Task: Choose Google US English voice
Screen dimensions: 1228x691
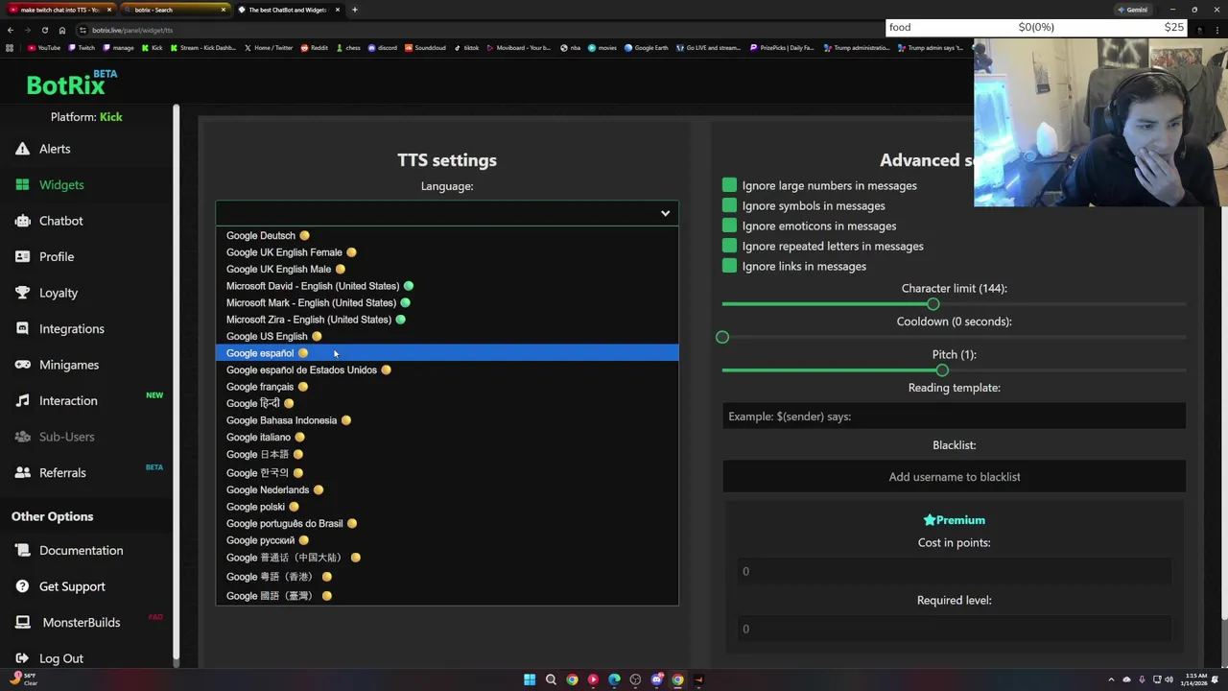Action: click(447, 336)
